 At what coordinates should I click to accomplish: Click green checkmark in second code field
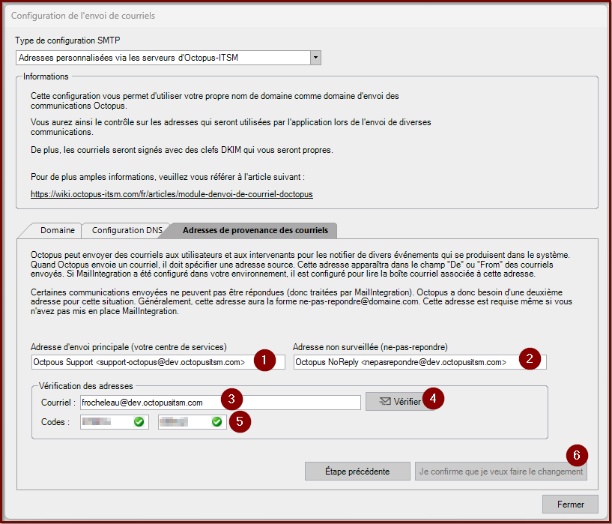[x=216, y=422]
